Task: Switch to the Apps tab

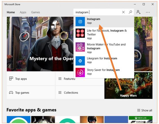Action: point(23,12)
